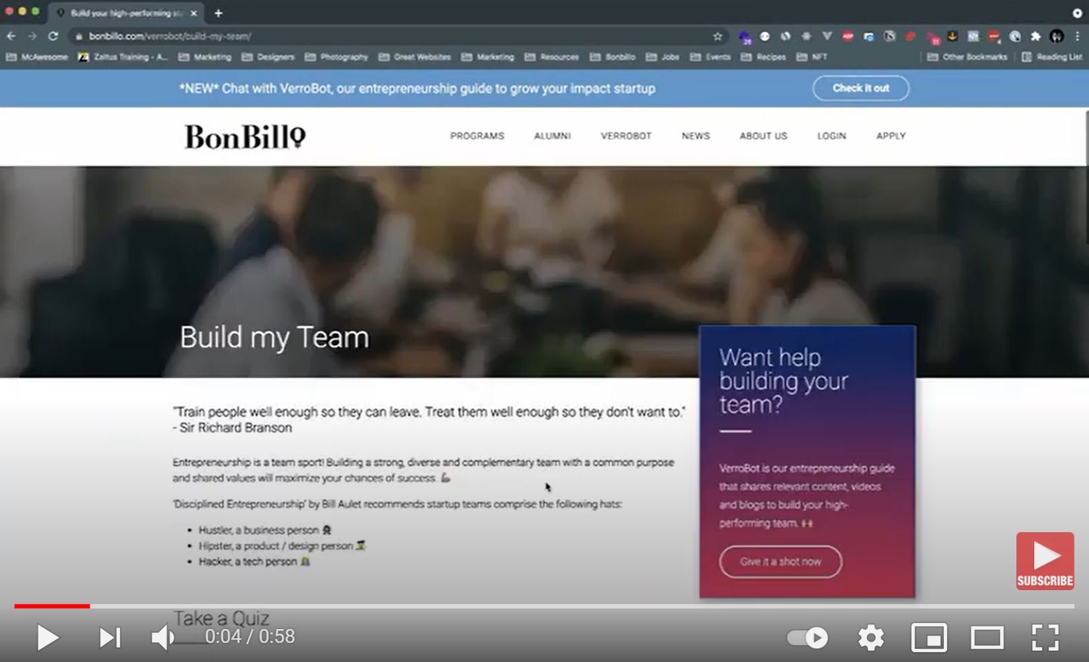
Task: Click the Apply navigation link
Action: point(891,136)
